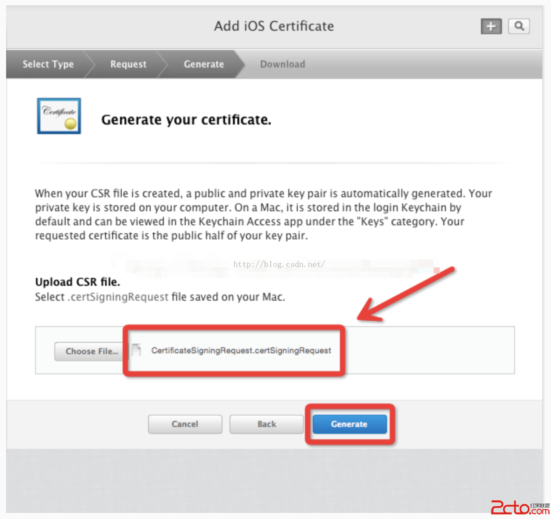Click the 2cto.com watermark logo
Screen dimensions: 551x519
(x=520, y=508)
